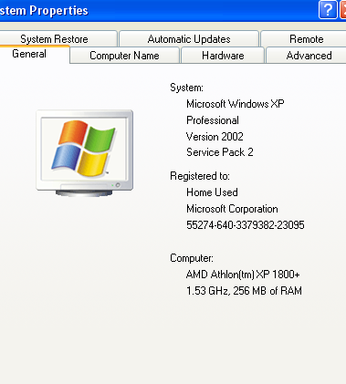The width and height of the screenshot is (346, 384).
Task: Open the Hardware tab
Action: [223, 56]
